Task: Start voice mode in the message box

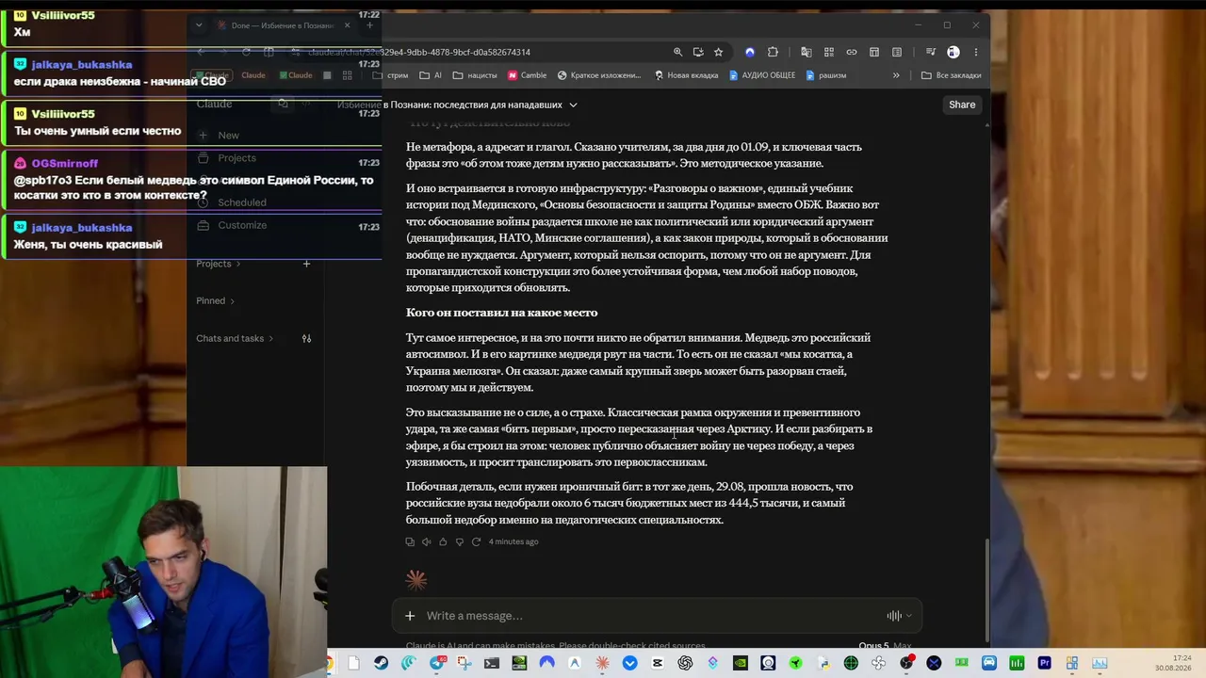Action: point(893,616)
